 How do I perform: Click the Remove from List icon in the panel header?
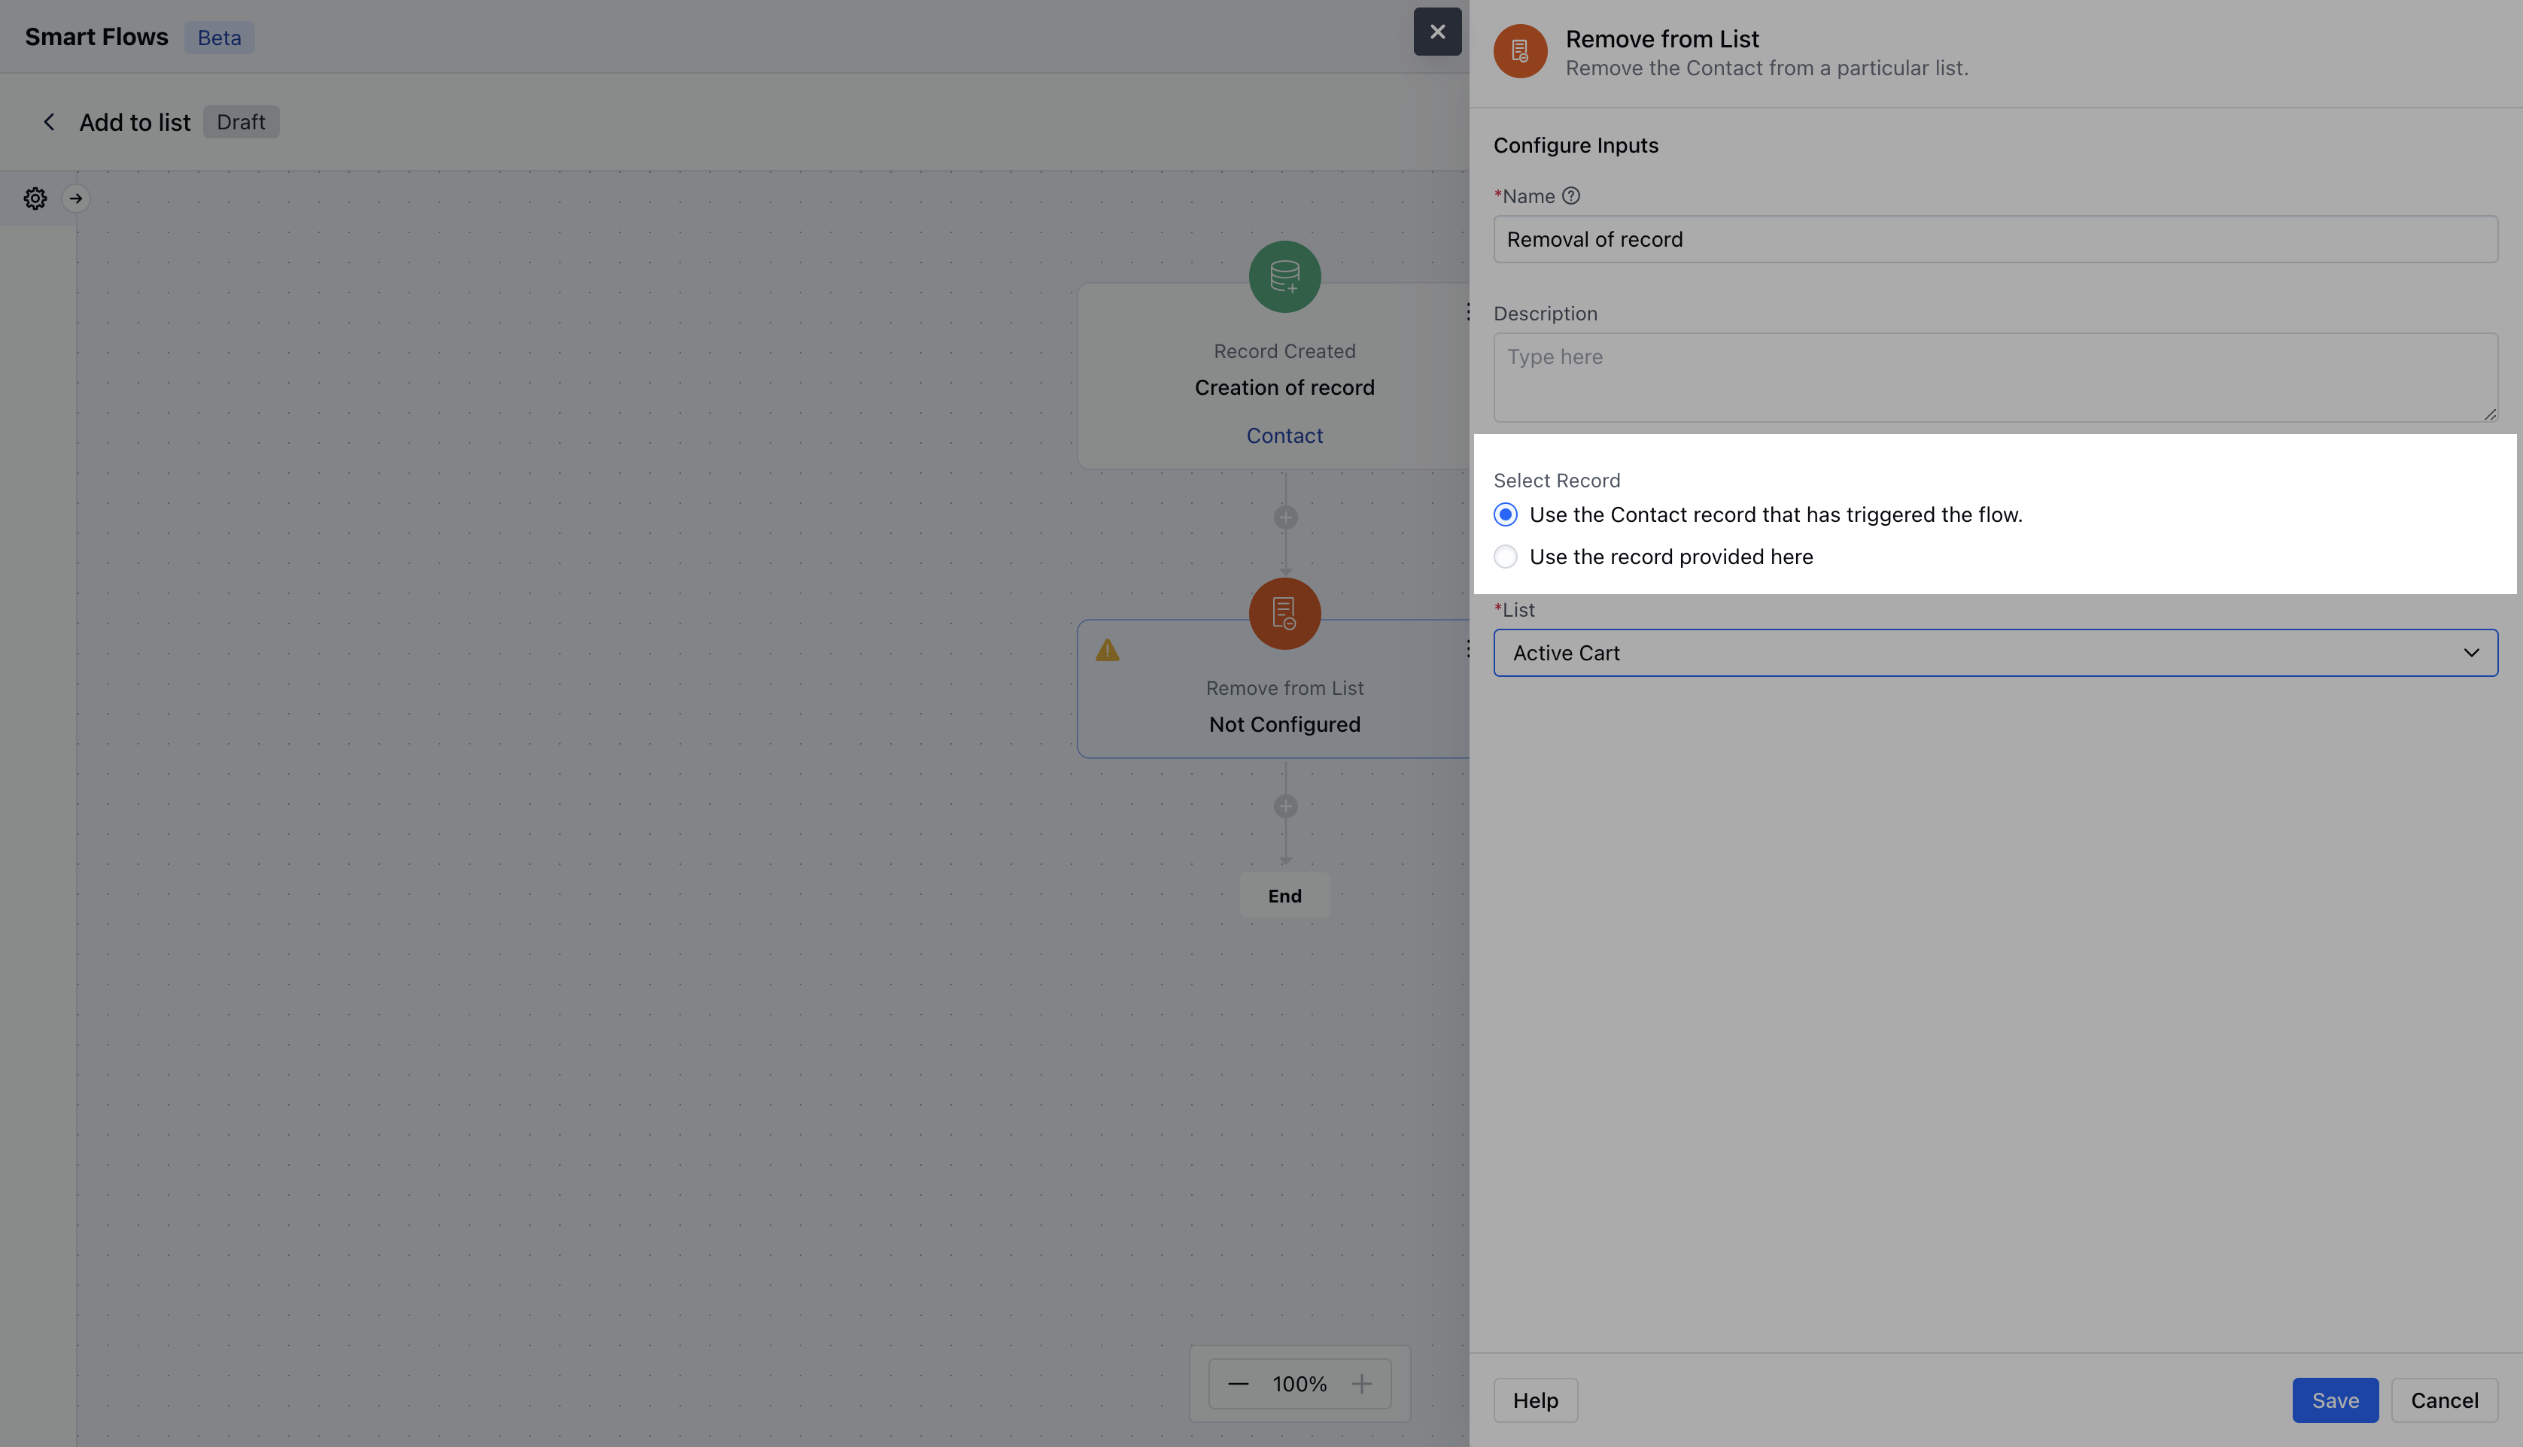point(1519,50)
